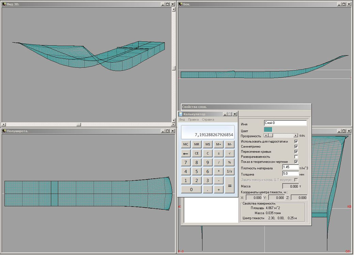Image resolution: width=354 pixels, height=255 pixels.
Task: Click the Вид 3D window title icon
Action: point(4,4)
